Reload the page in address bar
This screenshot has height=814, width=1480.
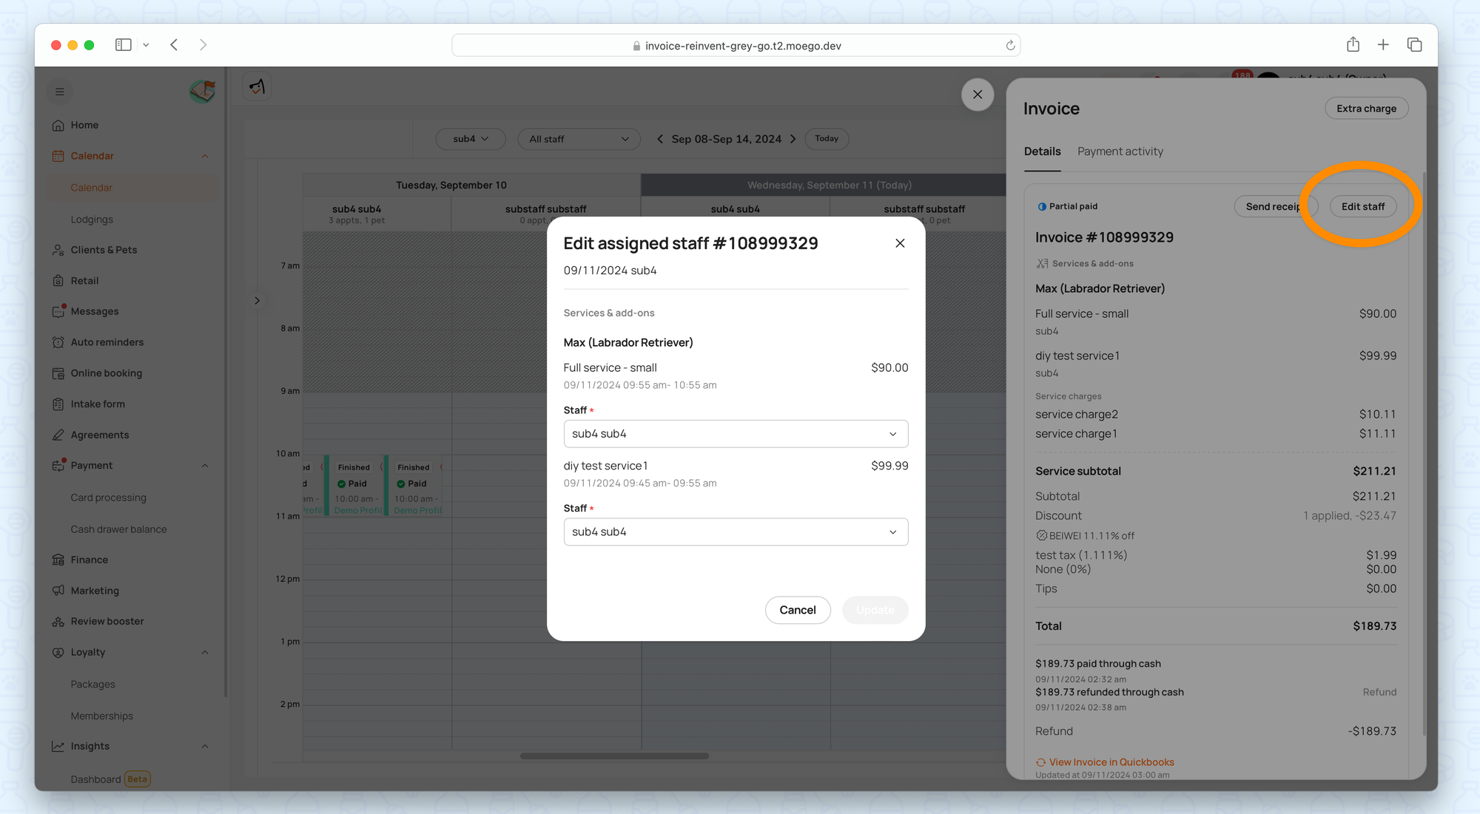tap(1010, 46)
